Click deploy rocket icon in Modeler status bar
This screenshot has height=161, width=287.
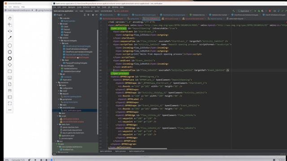(x=29, y=160)
